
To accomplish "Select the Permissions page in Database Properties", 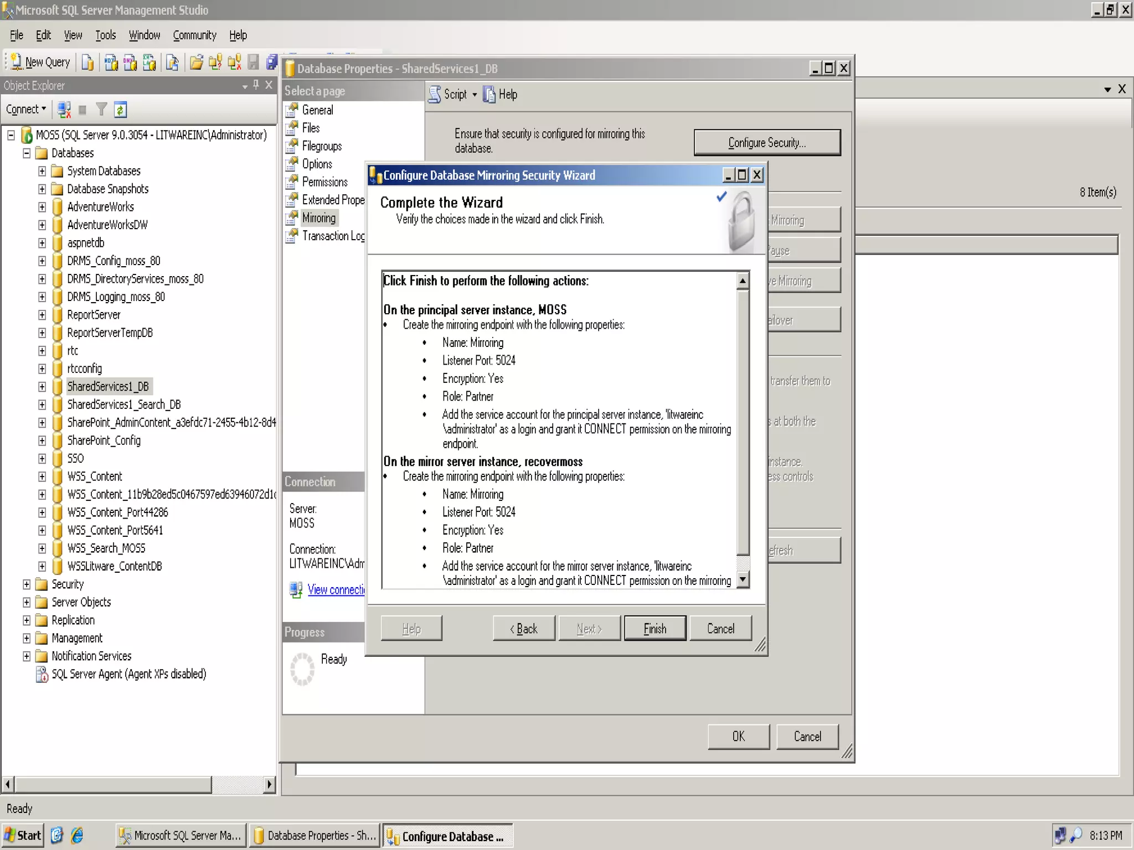I will [x=324, y=182].
